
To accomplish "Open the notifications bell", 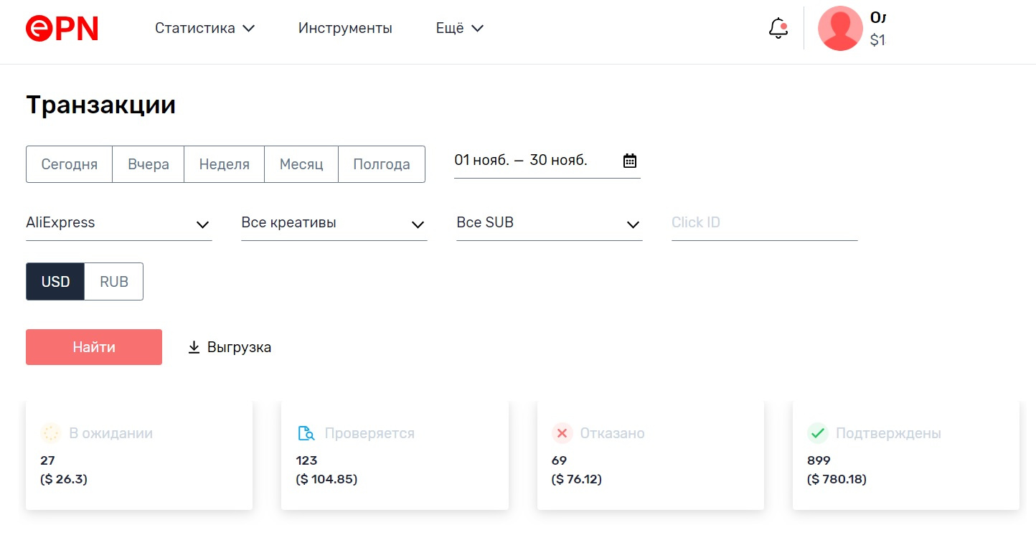I will coord(778,29).
